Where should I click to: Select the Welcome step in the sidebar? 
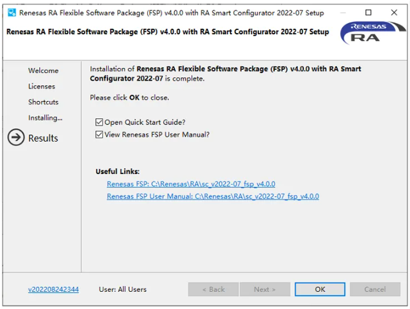[x=44, y=71]
